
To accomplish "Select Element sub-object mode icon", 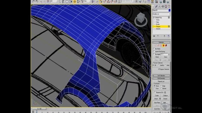I will [x=166, y=46].
